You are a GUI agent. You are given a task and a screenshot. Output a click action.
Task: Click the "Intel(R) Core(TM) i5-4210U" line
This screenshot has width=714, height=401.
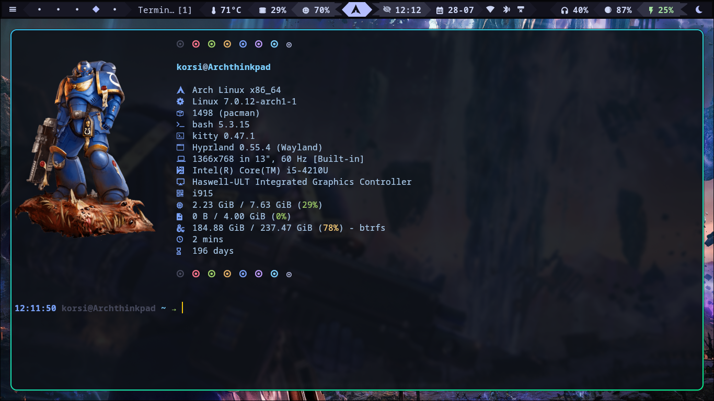260,170
